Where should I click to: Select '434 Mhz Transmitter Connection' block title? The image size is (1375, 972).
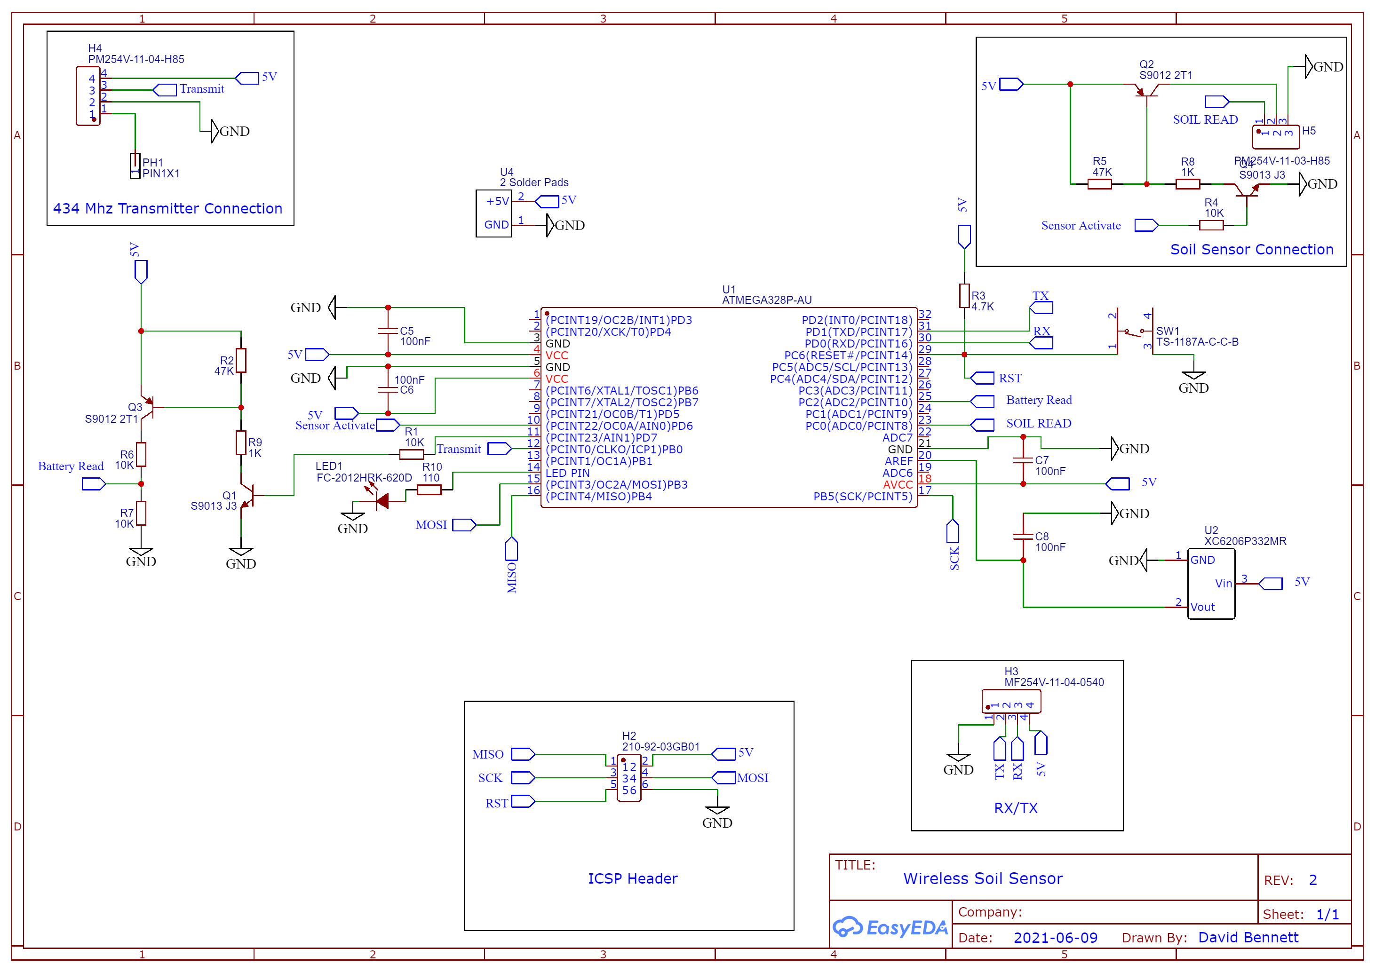coord(167,208)
